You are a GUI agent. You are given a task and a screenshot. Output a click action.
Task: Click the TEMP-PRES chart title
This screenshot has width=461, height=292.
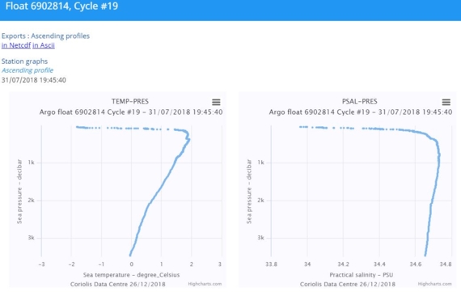[130, 101]
